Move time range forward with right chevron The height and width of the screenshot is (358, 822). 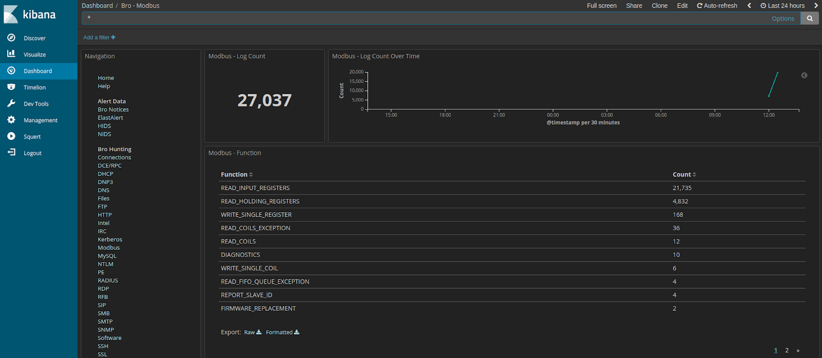(816, 6)
